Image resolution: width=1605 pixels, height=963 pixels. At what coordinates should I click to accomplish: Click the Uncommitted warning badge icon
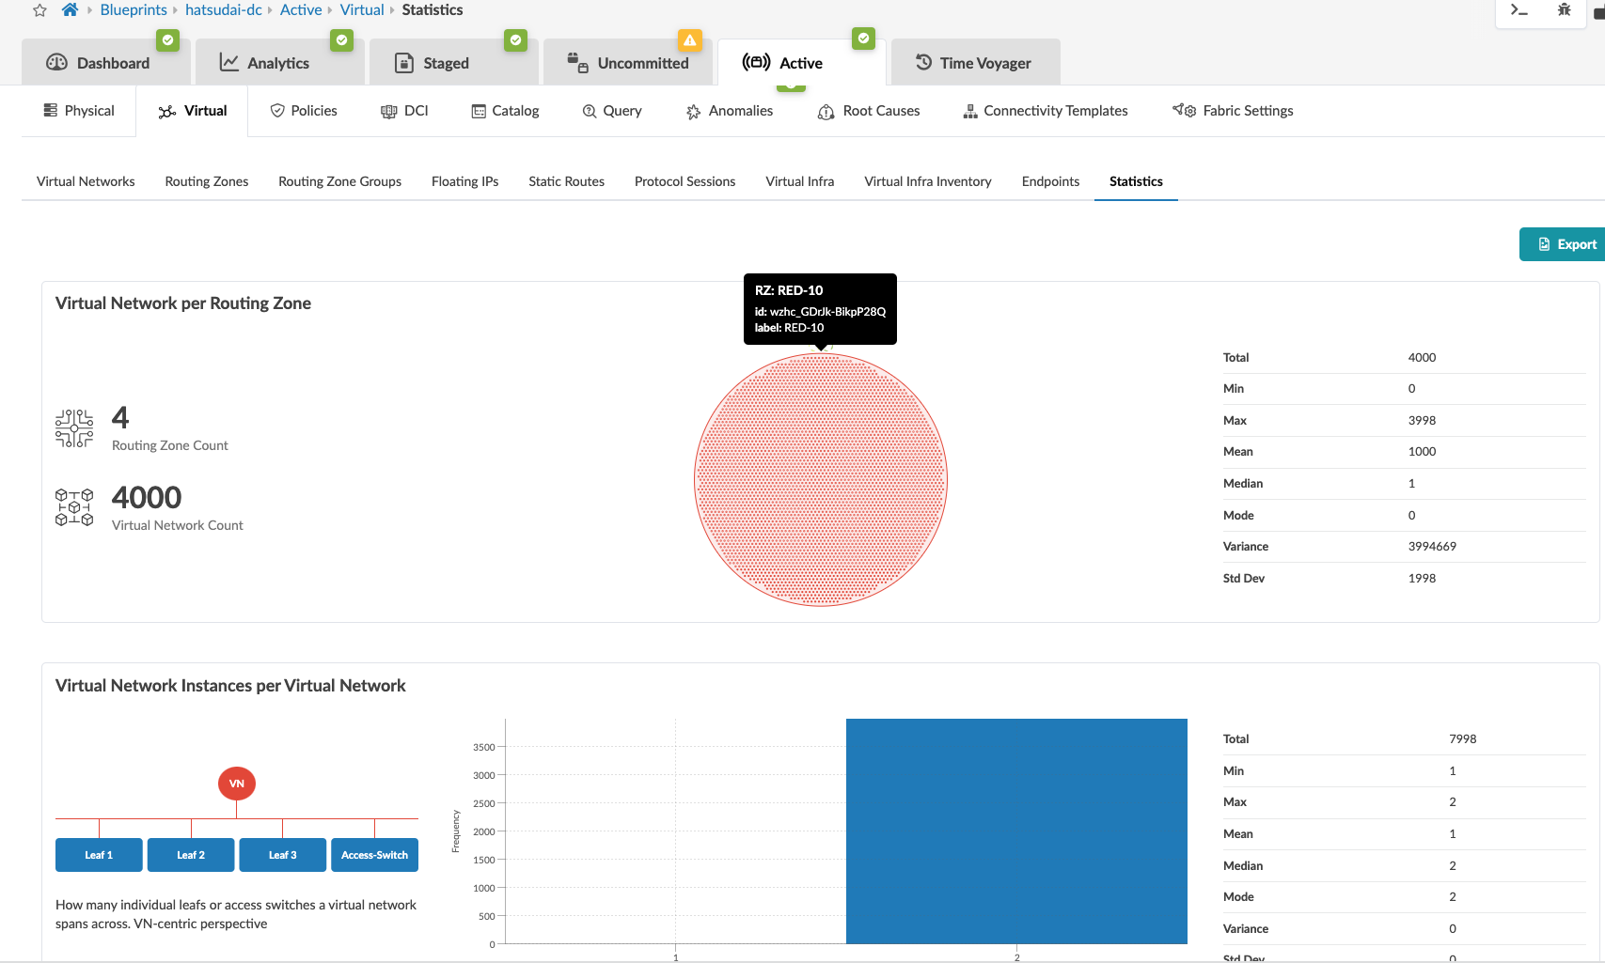689,40
